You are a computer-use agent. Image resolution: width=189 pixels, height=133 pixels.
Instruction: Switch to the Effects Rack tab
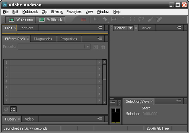pos(15,39)
